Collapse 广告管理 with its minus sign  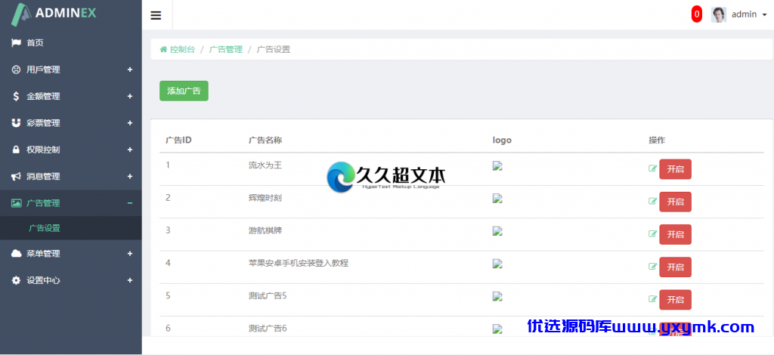(x=130, y=202)
